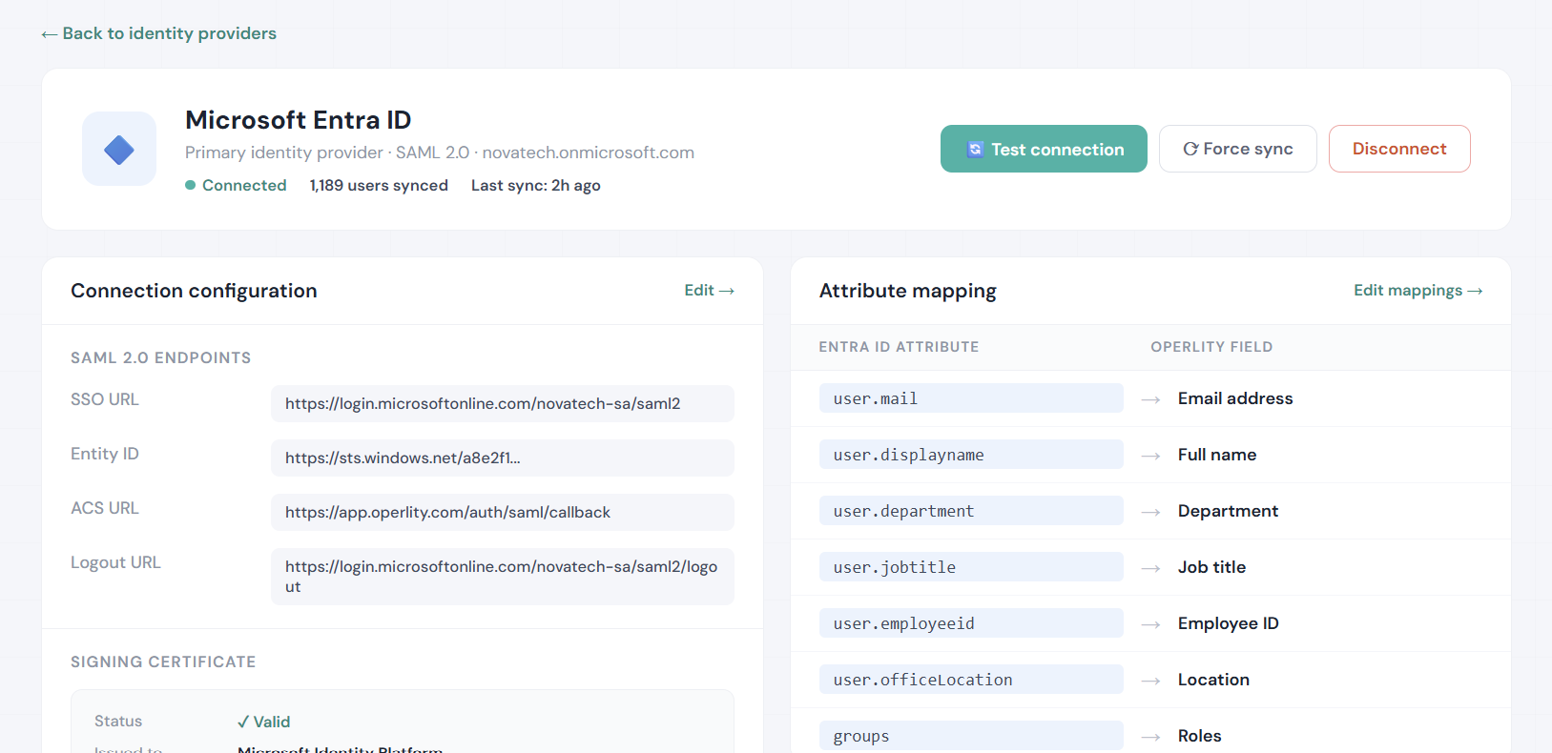
Task: Select the user.employeeid attribute chip
Action: pos(971,623)
